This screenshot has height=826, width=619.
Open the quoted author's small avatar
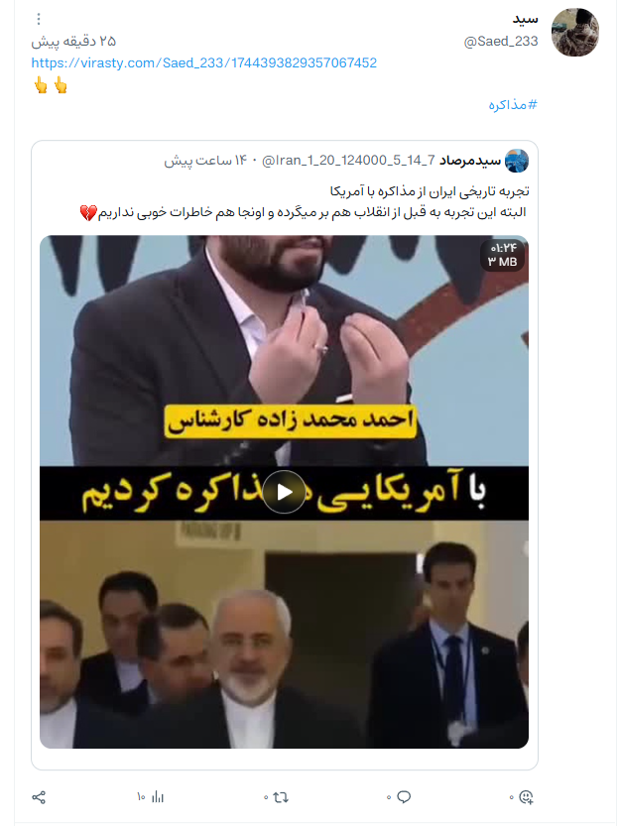click(x=517, y=161)
